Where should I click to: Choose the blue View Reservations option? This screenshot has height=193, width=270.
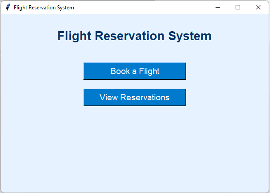tap(134, 97)
